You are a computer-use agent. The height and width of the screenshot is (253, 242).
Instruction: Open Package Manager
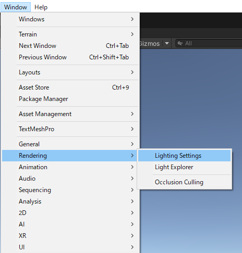70,99
